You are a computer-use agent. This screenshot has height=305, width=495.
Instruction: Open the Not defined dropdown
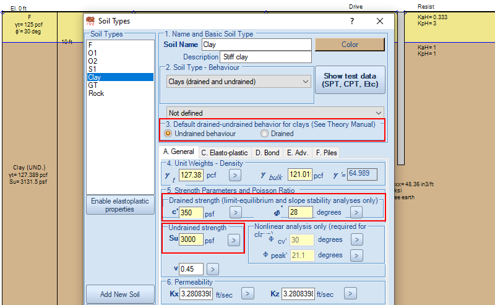point(275,113)
